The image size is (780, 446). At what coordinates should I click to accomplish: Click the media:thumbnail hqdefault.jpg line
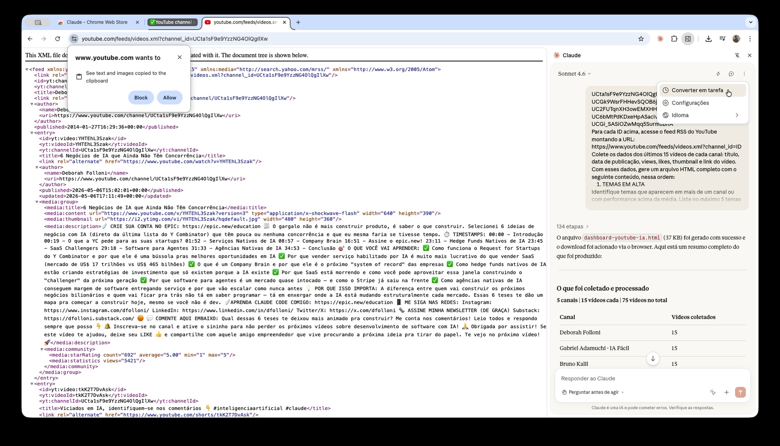coord(193,219)
